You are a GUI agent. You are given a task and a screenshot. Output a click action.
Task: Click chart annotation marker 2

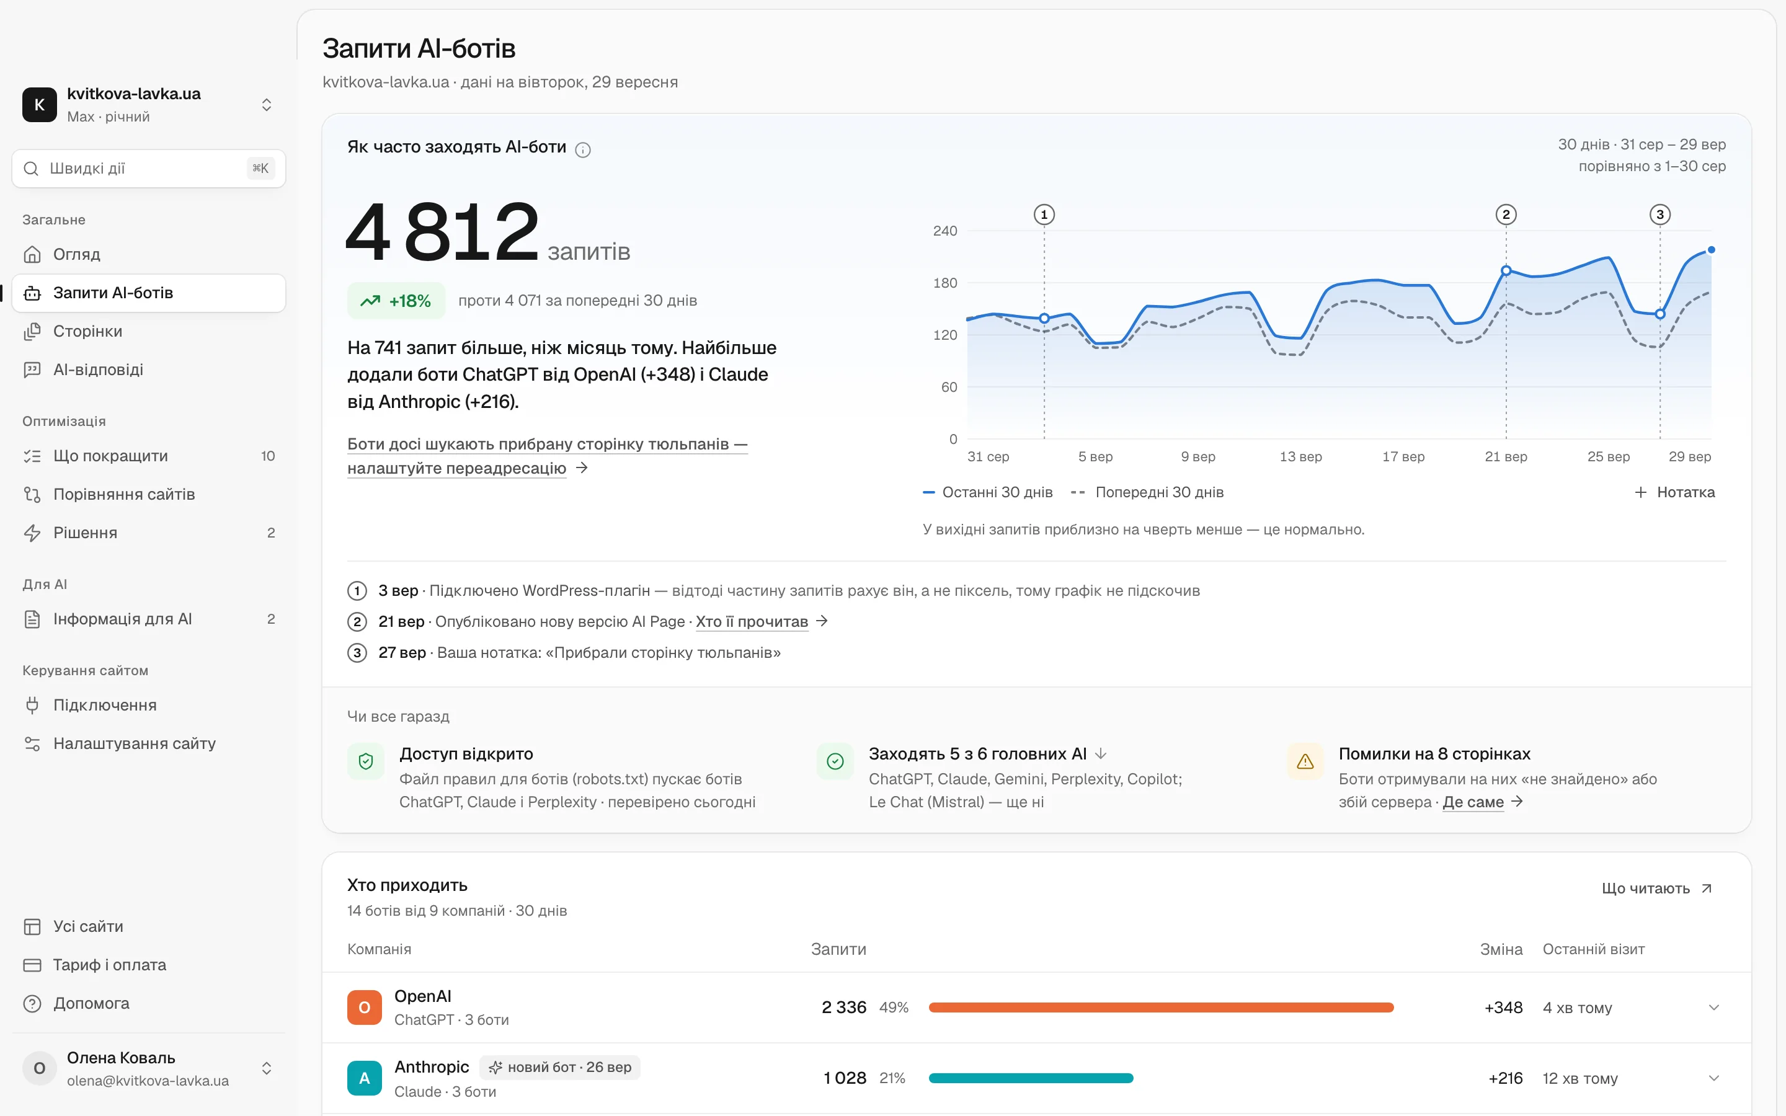pyautogui.click(x=1506, y=215)
